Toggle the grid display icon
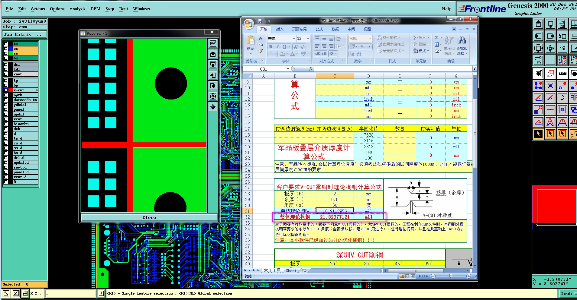 pyautogui.click(x=550, y=60)
